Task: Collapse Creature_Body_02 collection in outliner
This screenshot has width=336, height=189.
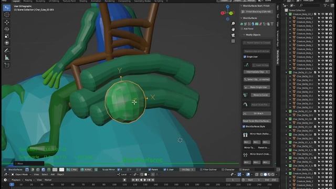Action: click(x=286, y=14)
